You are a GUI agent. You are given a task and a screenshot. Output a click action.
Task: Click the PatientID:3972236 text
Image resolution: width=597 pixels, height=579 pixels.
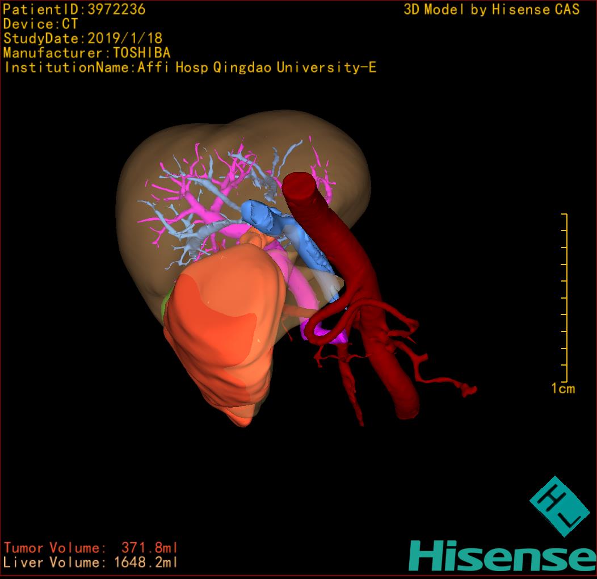pos(74,9)
